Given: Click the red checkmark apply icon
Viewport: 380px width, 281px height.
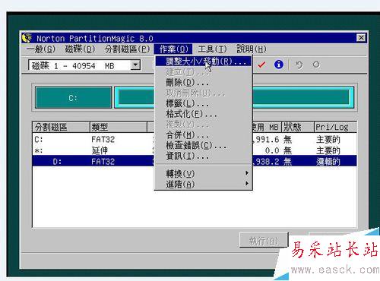Looking at the screenshot, I should click(x=261, y=65).
